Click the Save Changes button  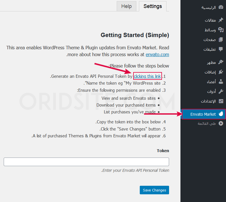click(154, 190)
